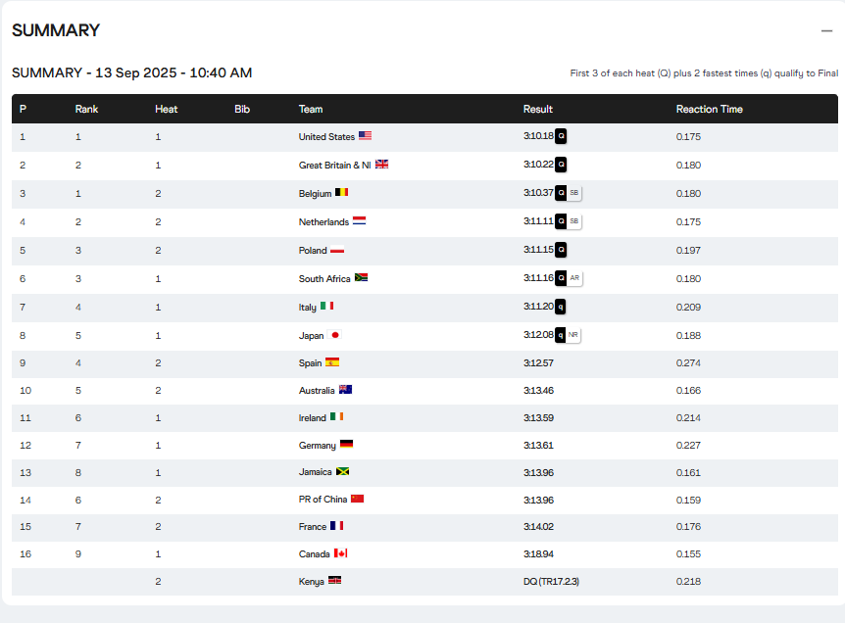Select the Netherlands team name
This screenshot has width=845, height=623.
click(x=323, y=222)
